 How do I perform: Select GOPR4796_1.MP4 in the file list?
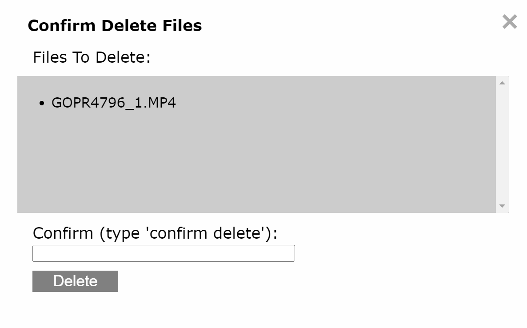pos(114,103)
